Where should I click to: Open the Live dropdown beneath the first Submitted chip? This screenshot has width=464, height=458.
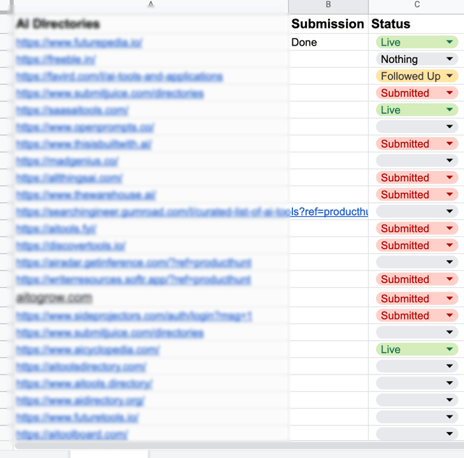point(417,110)
